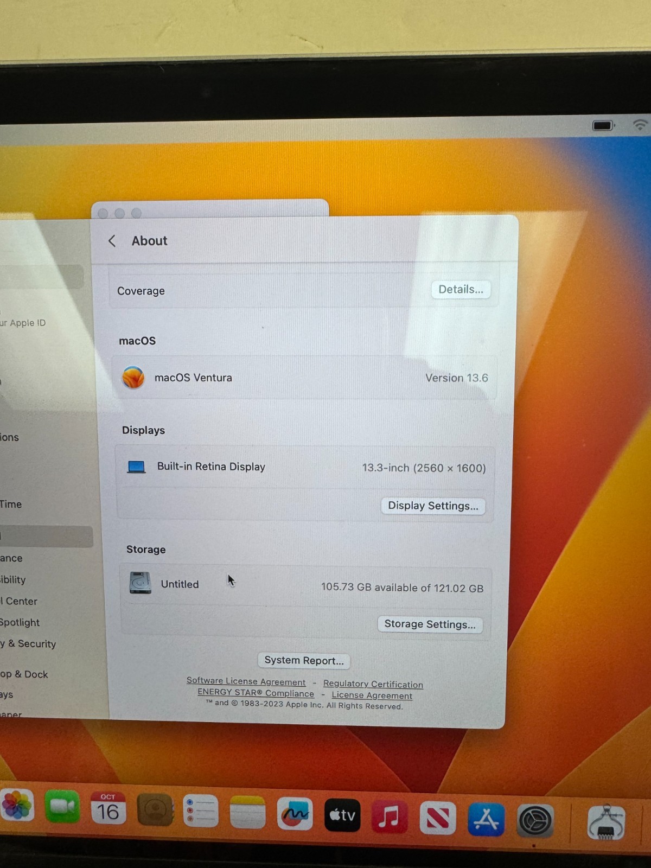
Task: Open Storage Settings
Action: point(430,624)
